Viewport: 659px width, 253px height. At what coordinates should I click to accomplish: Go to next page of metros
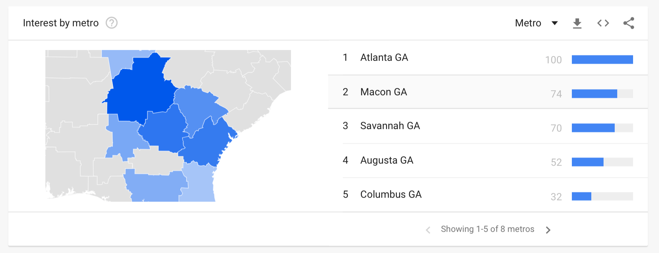point(548,230)
